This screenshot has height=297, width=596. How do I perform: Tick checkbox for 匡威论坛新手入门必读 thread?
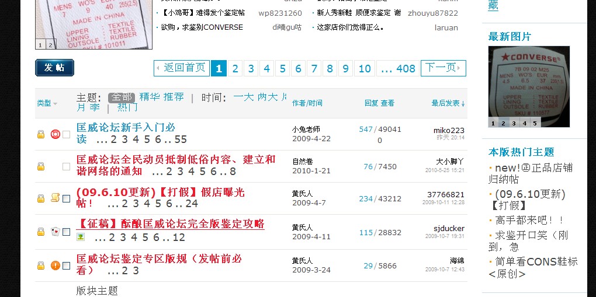[66, 134]
